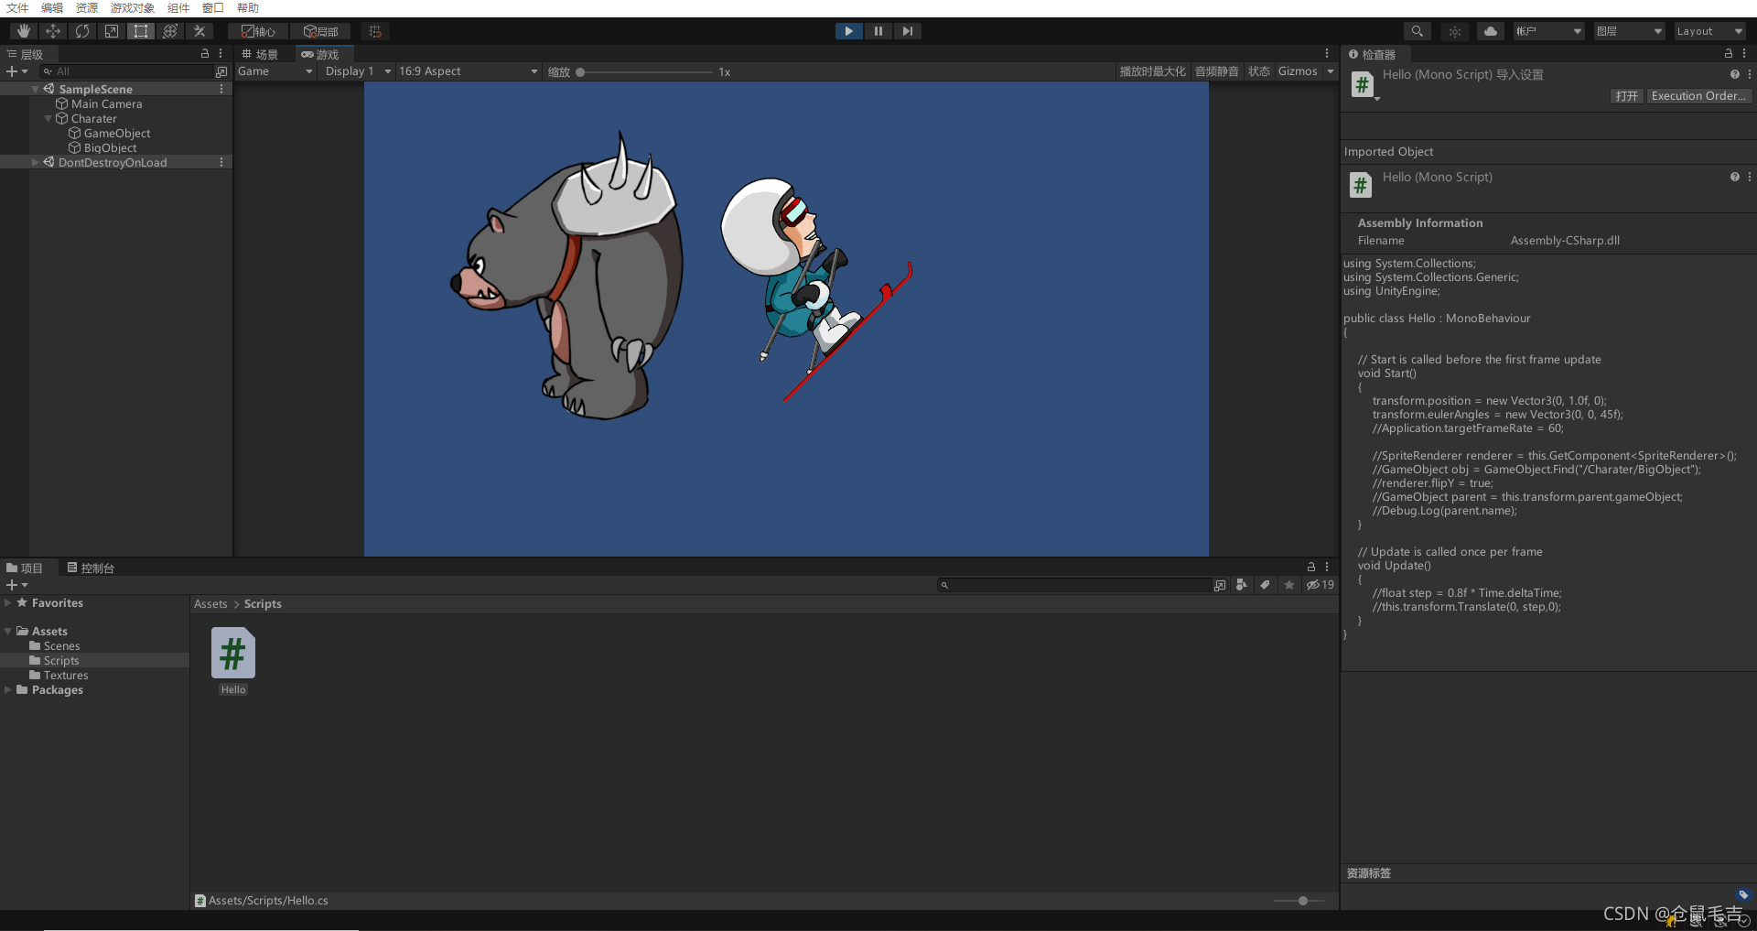Open global search magnifier in toolbar
Image resolution: width=1757 pixels, height=931 pixels.
pyautogui.click(x=1417, y=31)
